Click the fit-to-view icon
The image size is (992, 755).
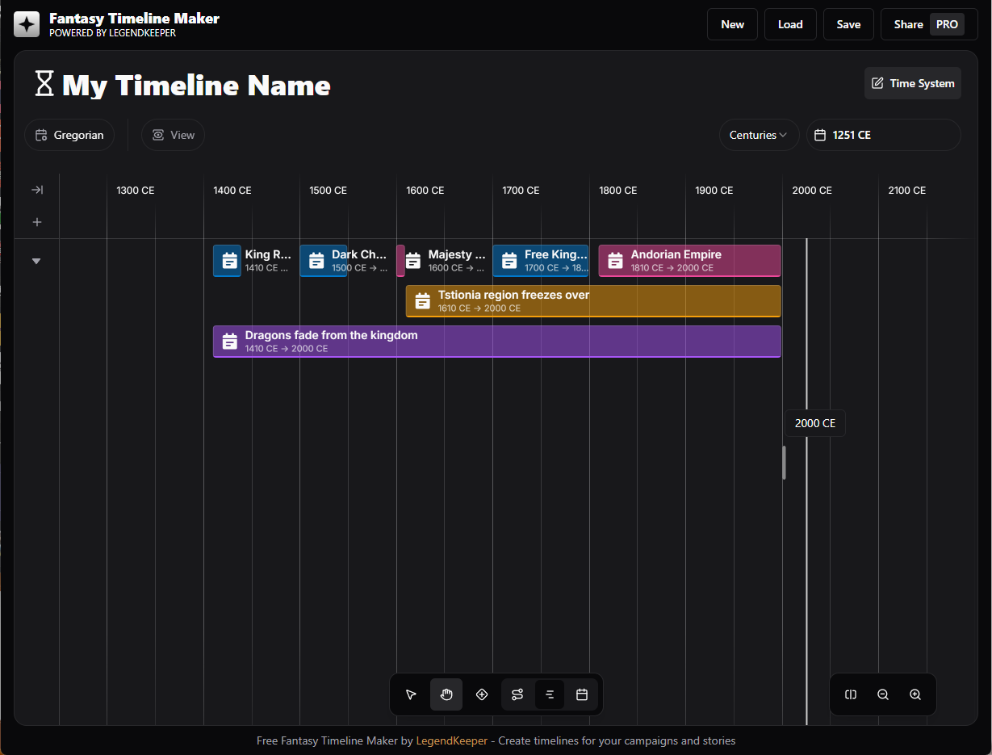(x=850, y=694)
